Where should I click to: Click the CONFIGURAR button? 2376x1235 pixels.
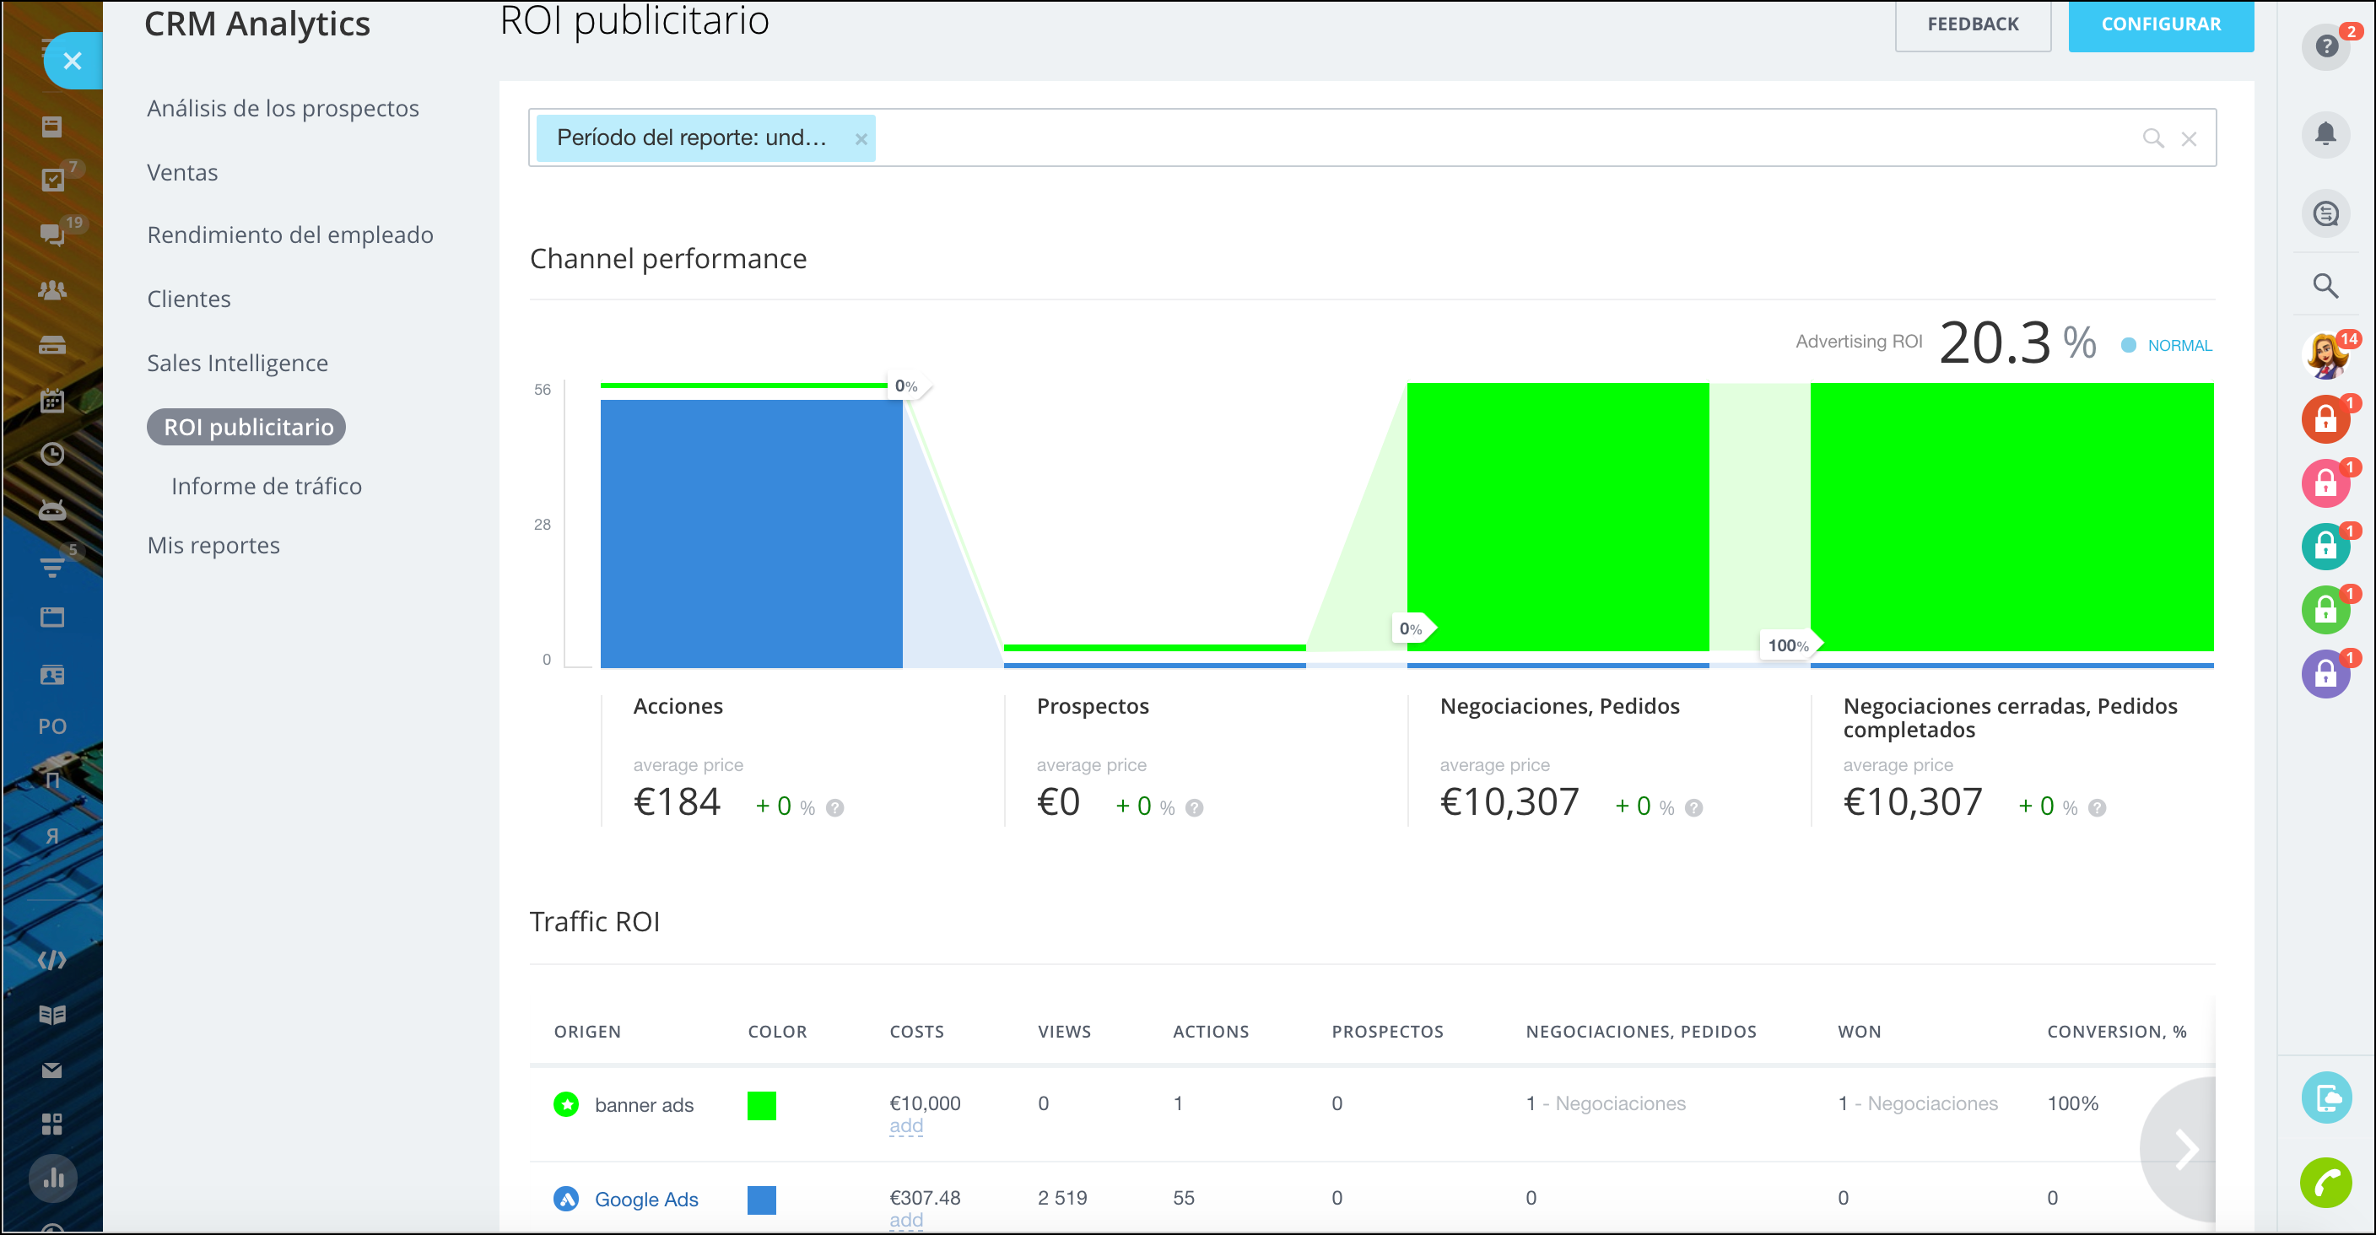[x=2159, y=25]
